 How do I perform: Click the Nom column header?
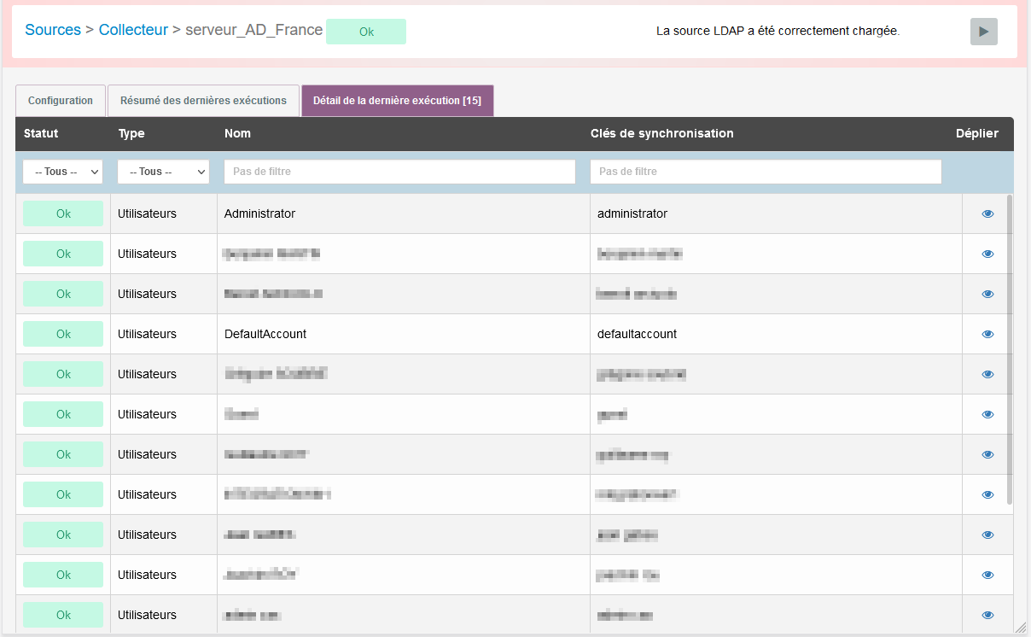tap(237, 134)
